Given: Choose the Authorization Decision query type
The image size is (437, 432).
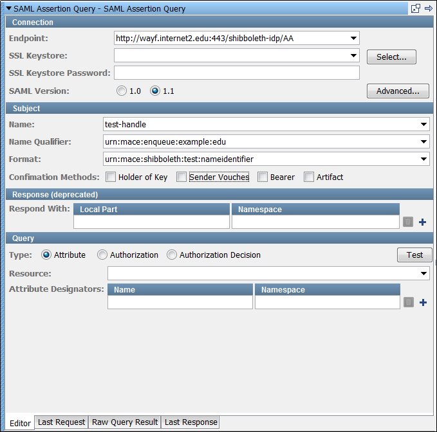Looking at the screenshot, I should [172, 255].
